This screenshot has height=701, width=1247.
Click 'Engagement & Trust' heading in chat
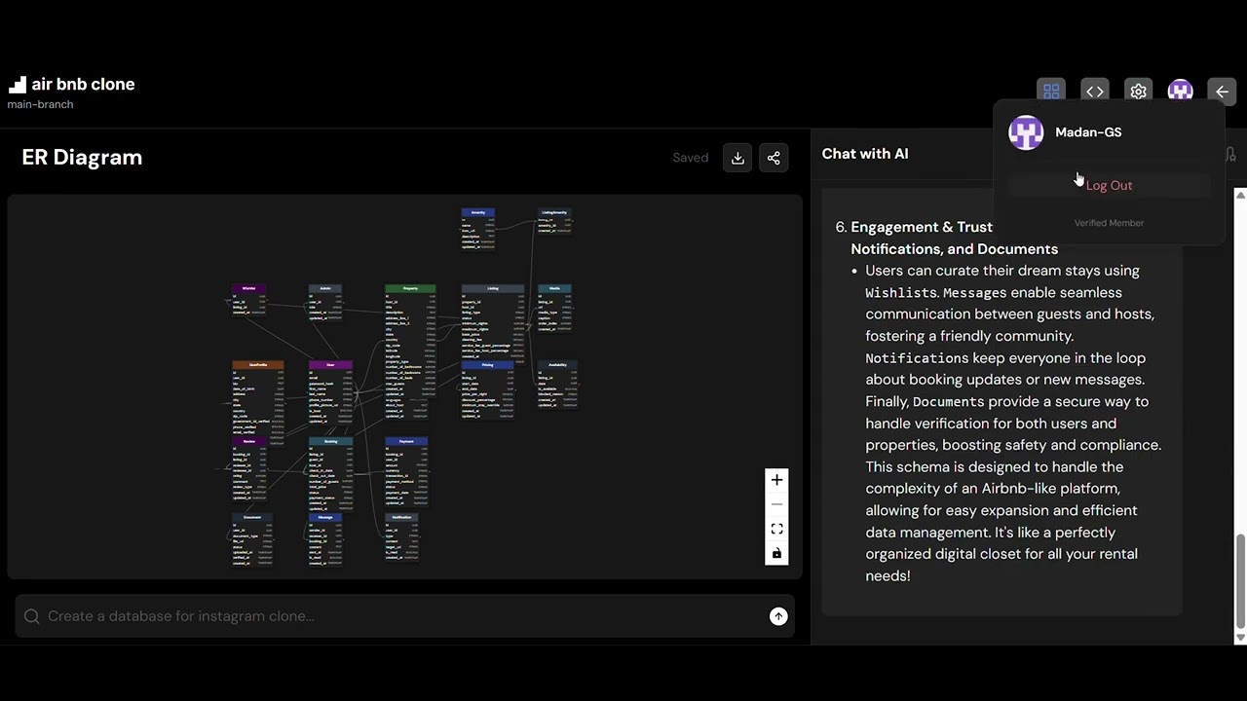(x=922, y=227)
